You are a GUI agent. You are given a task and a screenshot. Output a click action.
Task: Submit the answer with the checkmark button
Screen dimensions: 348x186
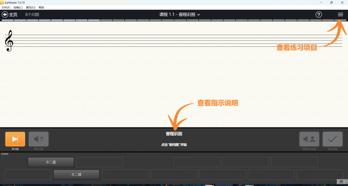(333, 139)
